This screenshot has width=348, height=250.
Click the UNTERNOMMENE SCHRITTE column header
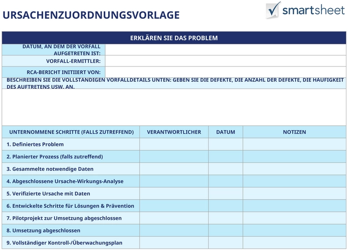[x=71, y=132]
